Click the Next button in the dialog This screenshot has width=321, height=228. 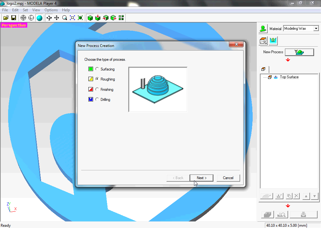[202, 178]
